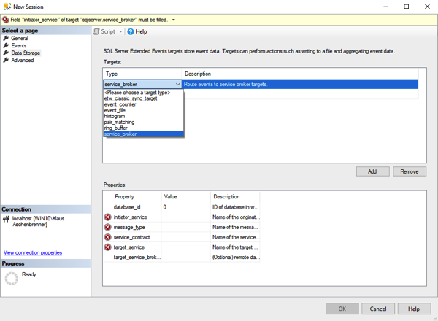The height and width of the screenshot is (321, 438).
Task: Expand the Script options arrow
Action: tap(120, 31)
